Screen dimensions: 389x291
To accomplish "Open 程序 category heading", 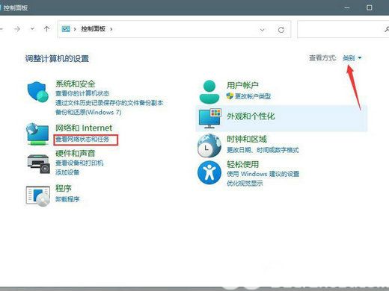I will [x=64, y=188].
